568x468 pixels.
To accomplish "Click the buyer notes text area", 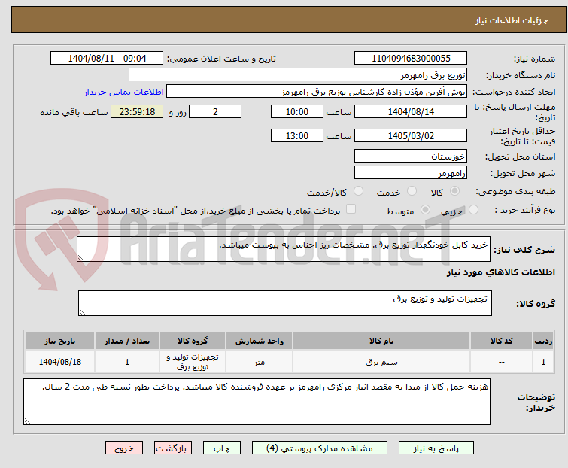I will (x=257, y=402).
